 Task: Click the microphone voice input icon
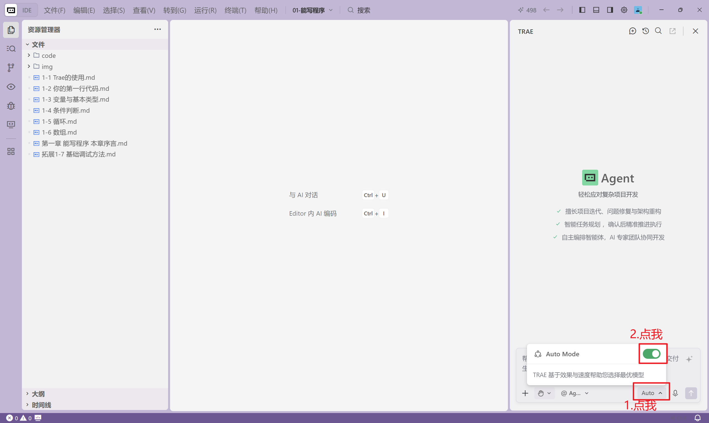(x=675, y=393)
